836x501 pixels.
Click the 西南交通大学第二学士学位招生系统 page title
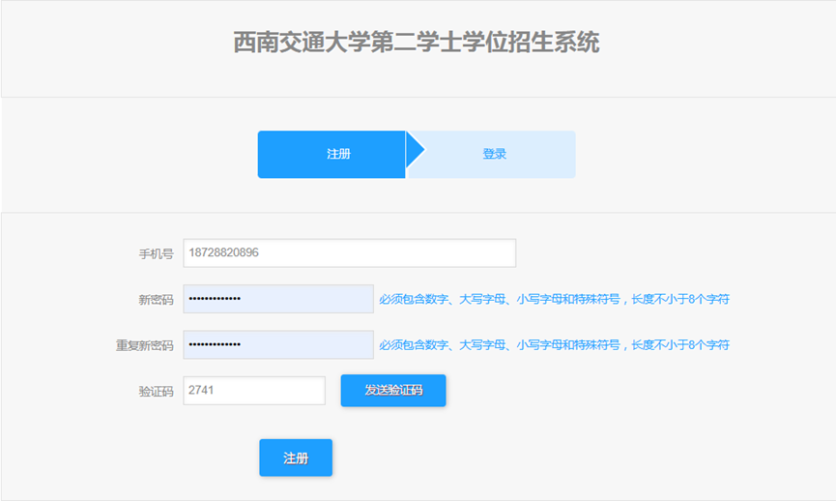[x=417, y=44]
